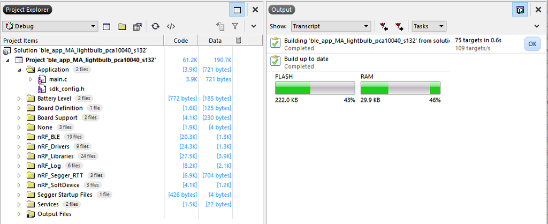
Task: Click the memory column header icon
Action: tap(239, 41)
